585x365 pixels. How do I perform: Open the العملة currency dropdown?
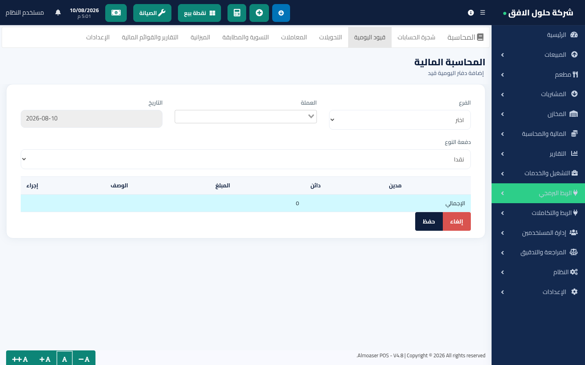(x=246, y=116)
